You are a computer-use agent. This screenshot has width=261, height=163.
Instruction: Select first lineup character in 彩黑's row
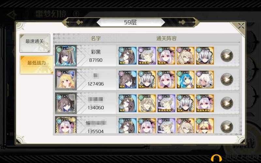(128, 56)
